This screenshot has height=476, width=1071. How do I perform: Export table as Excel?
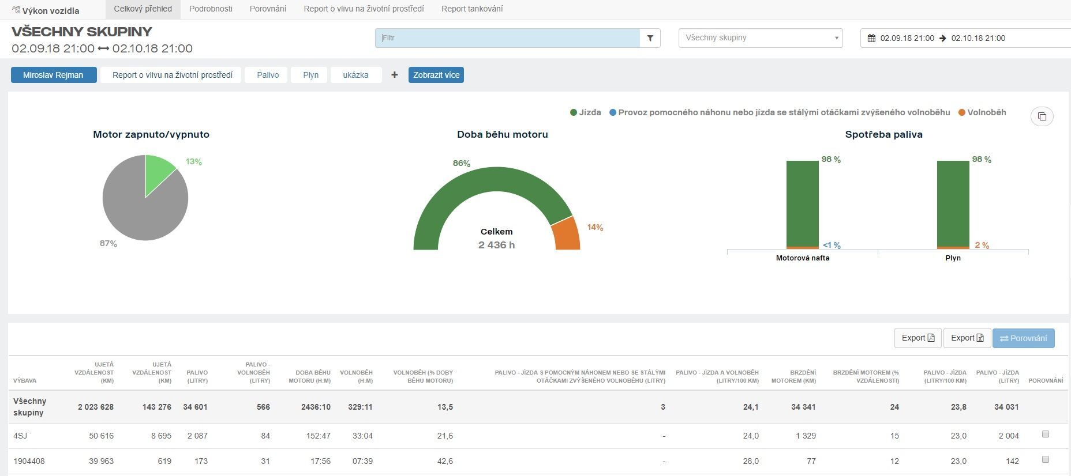[967, 338]
